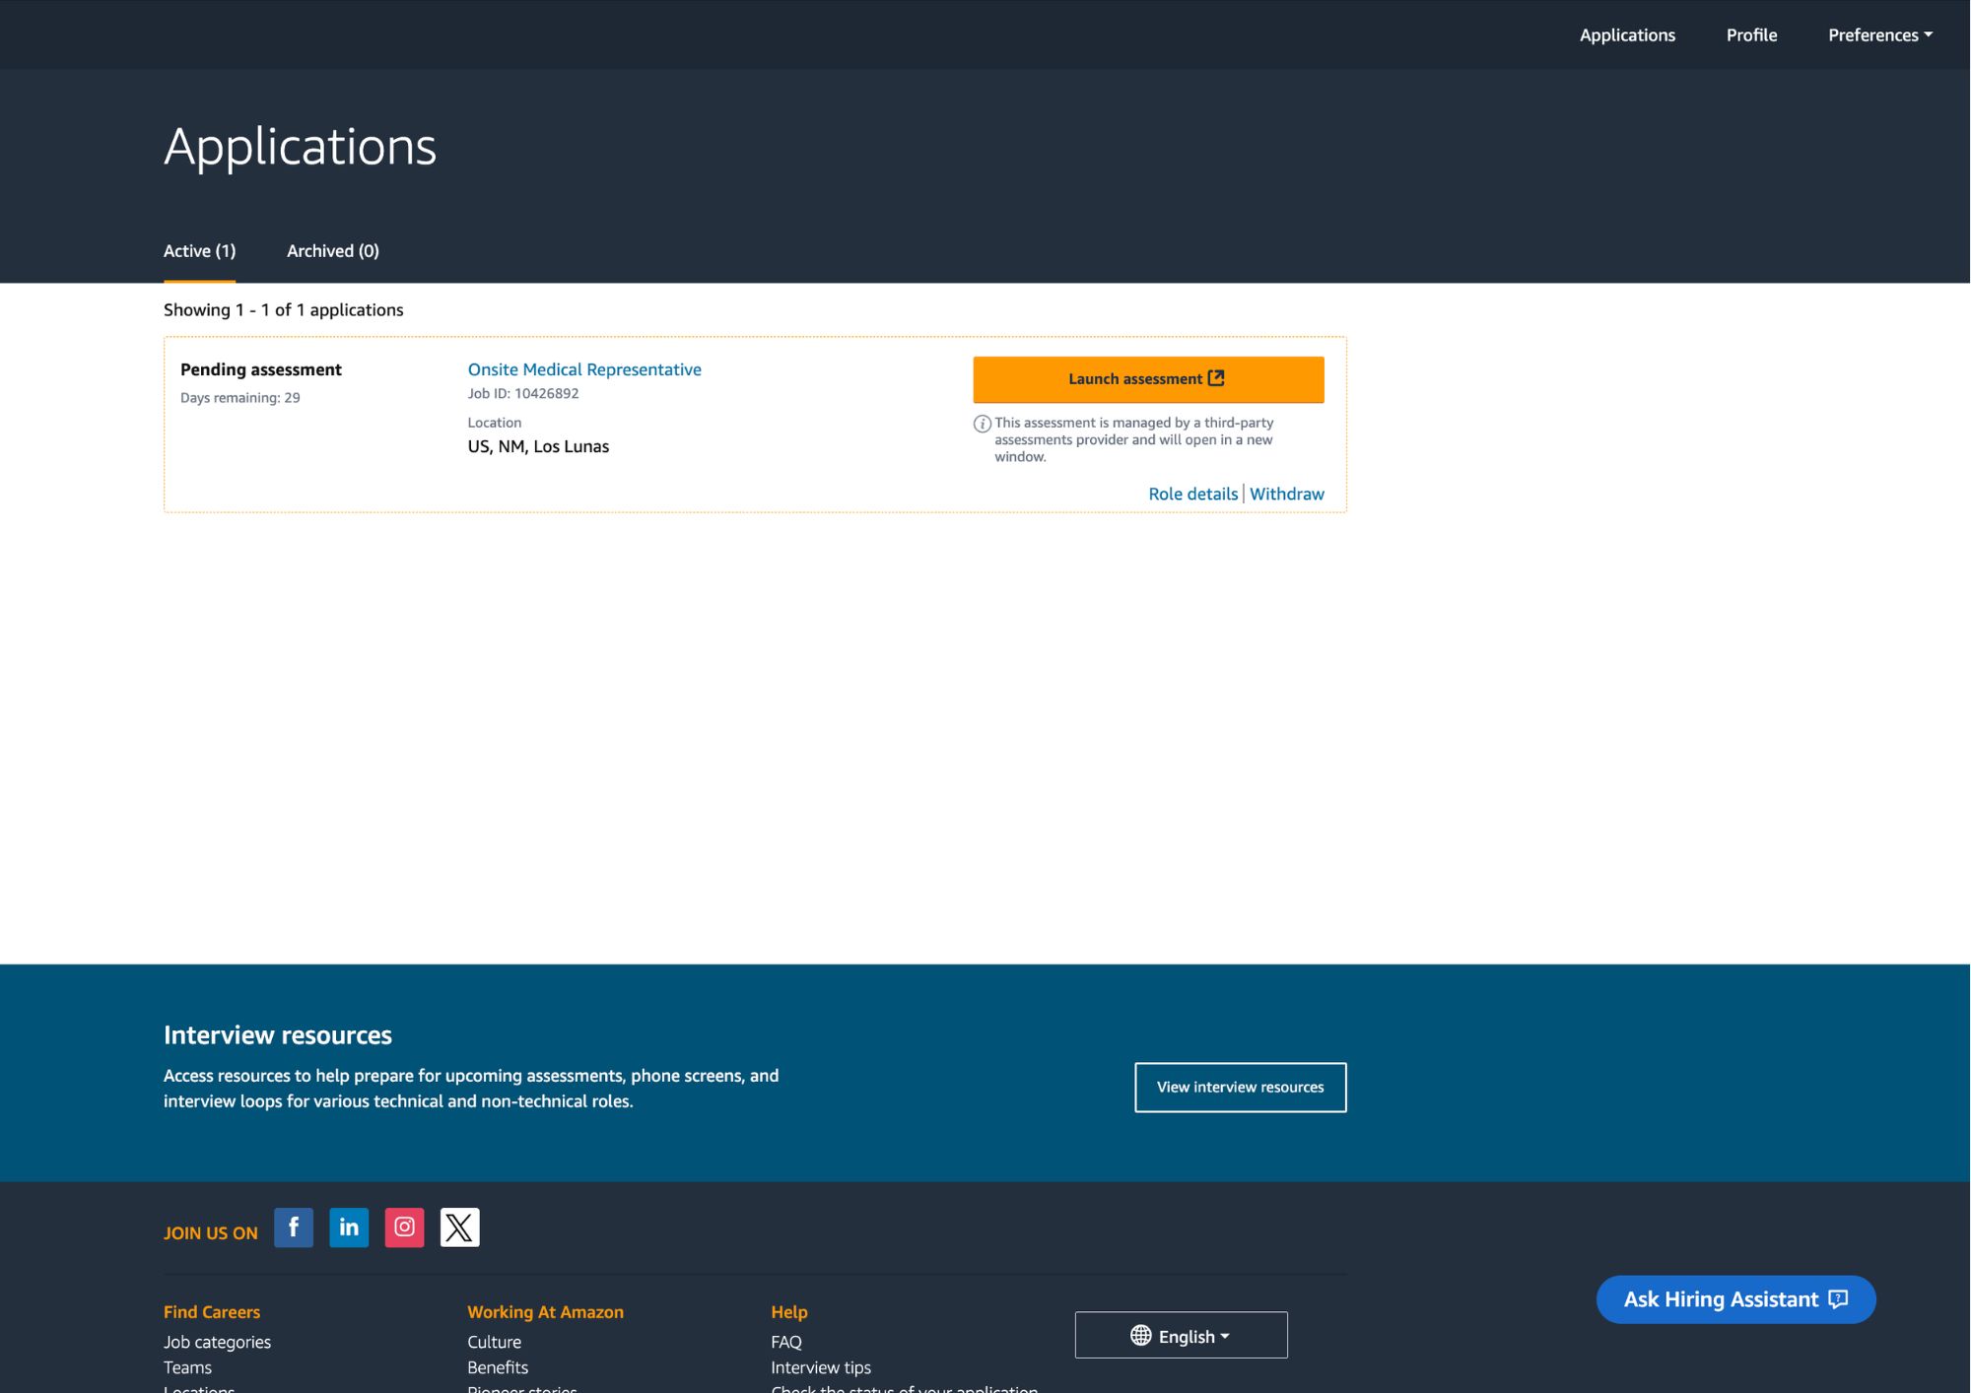The image size is (1971, 1393).
Task: Open Amazon's X (Twitter) icon
Action: coord(459,1227)
